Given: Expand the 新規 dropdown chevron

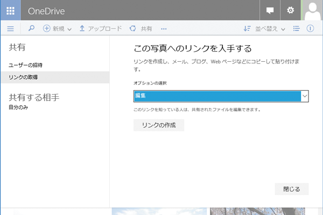Looking at the screenshot, I should (x=69, y=29).
